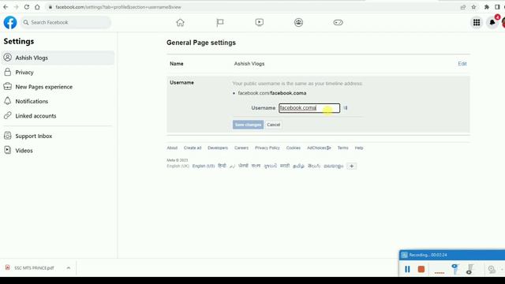The image size is (505, 284).
Task: Show more languages plus button
Action: coord(351,166)
